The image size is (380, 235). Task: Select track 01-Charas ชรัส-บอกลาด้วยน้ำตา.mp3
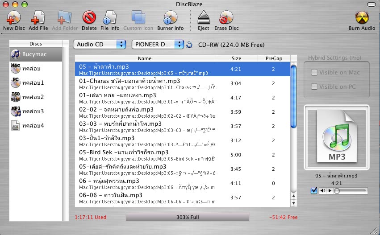(x=183, y=83)
